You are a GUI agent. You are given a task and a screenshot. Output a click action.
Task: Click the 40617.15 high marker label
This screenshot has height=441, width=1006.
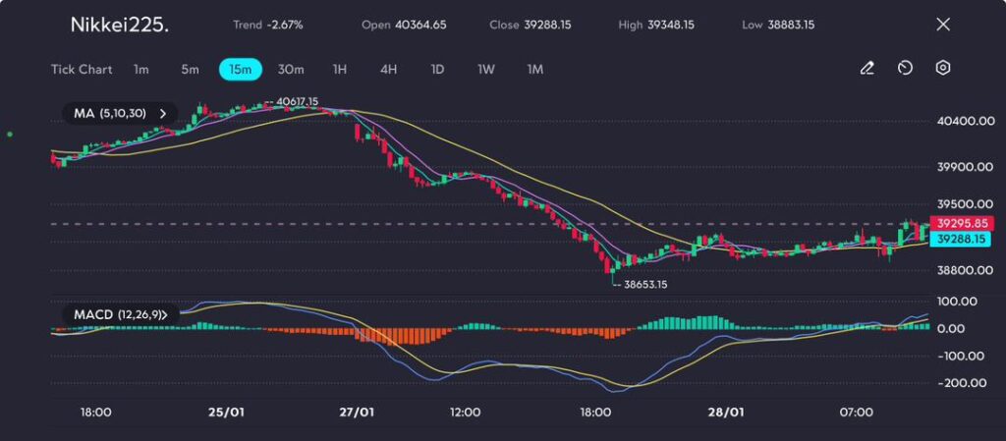pos(295,101)
